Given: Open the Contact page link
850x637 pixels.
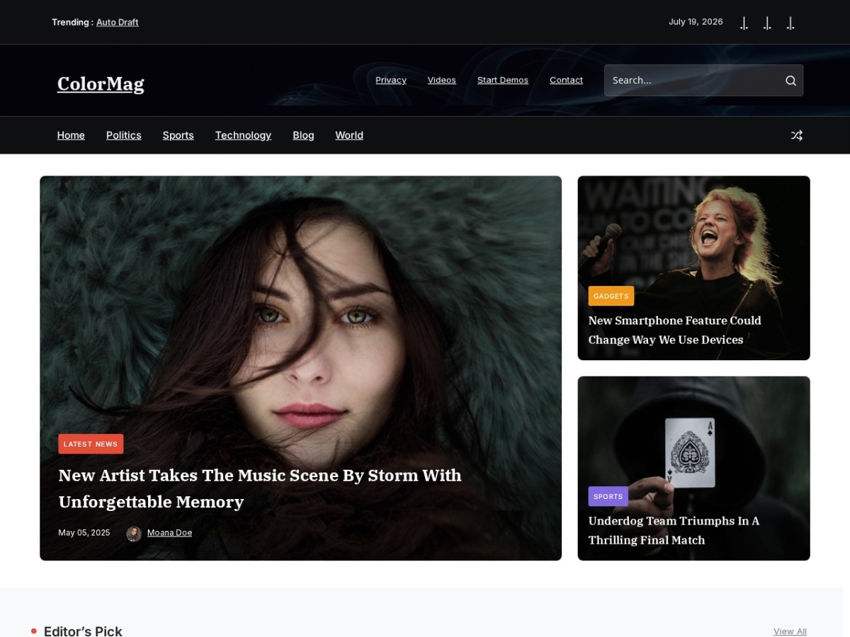Looking at the screenshot, I should tap(567, 80).
